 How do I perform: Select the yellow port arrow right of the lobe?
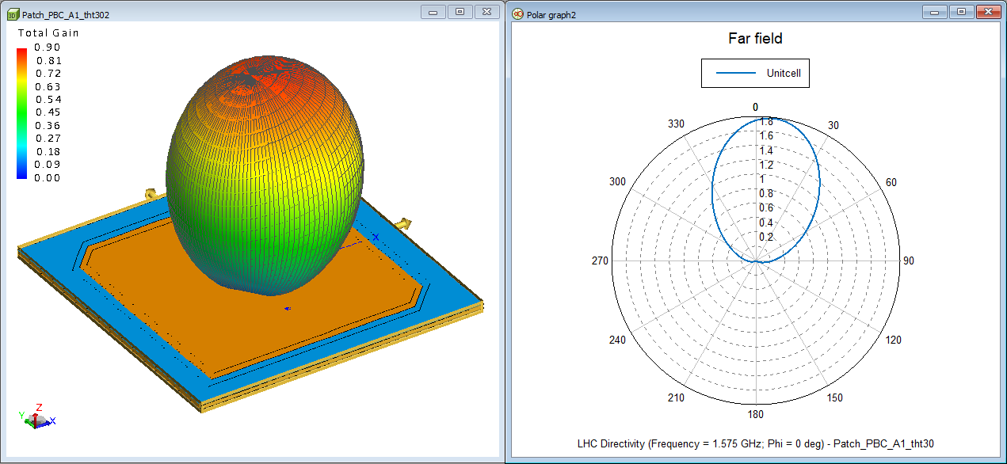pyautogui.click(x=404, y=225)
